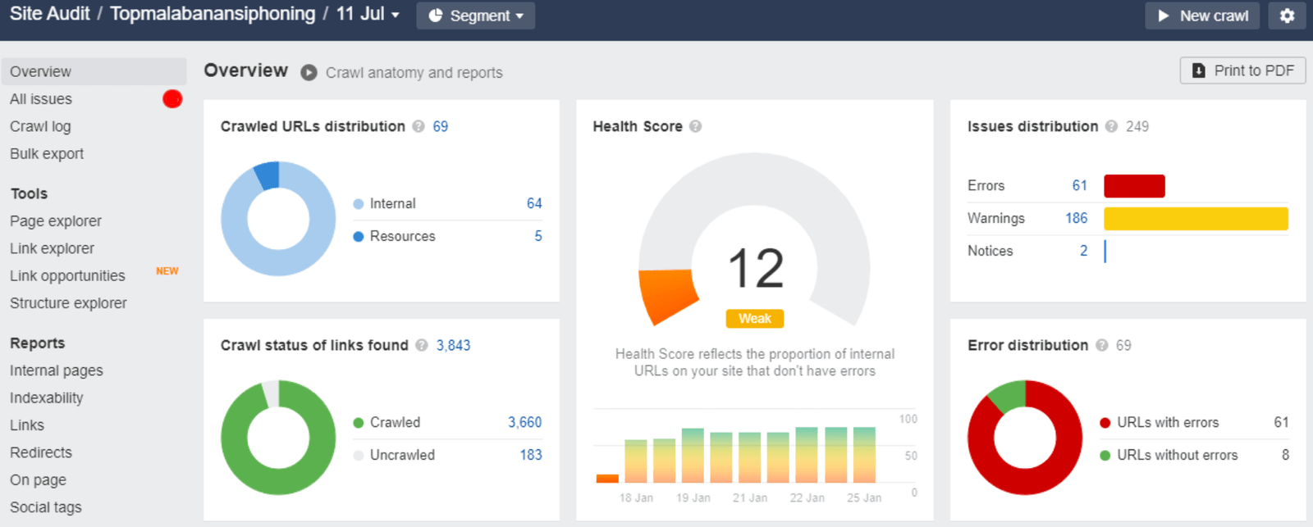The height and width of the screenshot is (527, 1313).
Task: Click the Error distribution red donut chart
Action: pyautogui.click(x=1025, y=438)
